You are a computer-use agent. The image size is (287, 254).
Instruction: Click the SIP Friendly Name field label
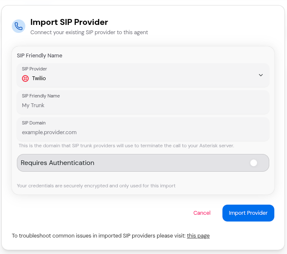(x=41, y=96)
